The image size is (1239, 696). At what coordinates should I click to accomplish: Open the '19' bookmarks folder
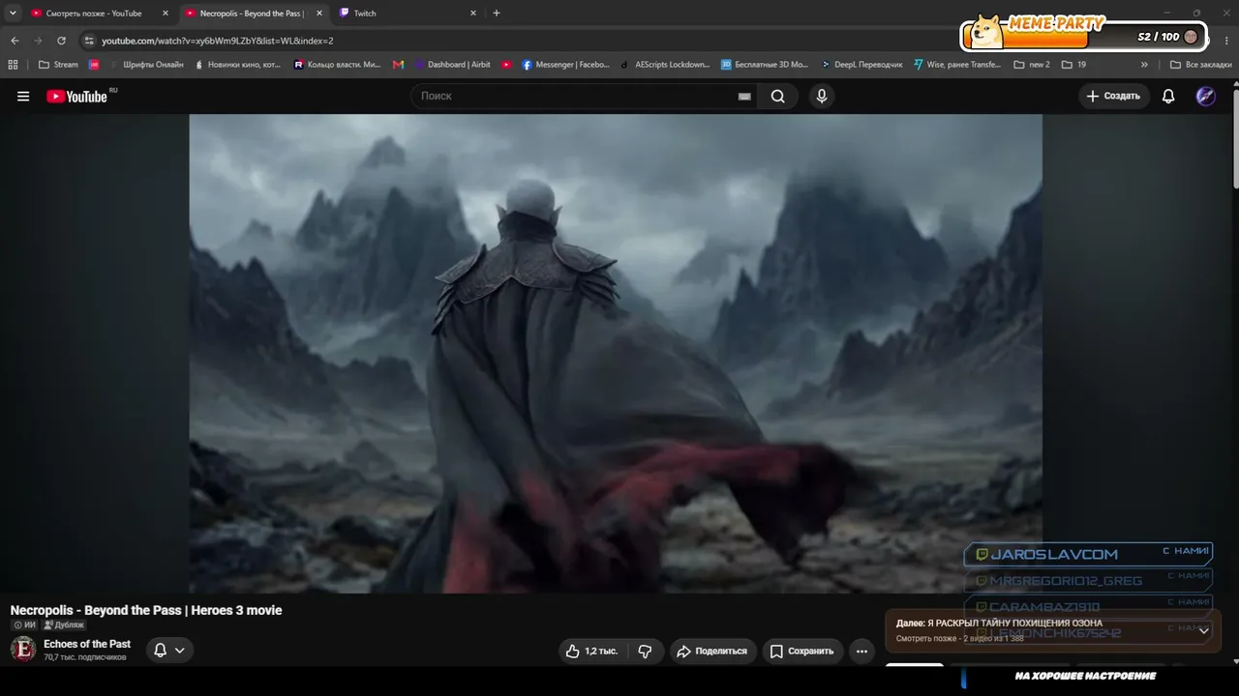pos(1074,65)
